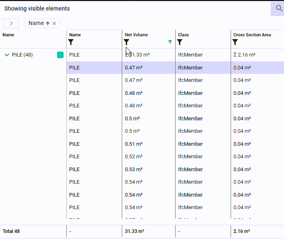Click IfcMember in the 0.53 m³ row
Screen dimensions: 284x239
190,170
